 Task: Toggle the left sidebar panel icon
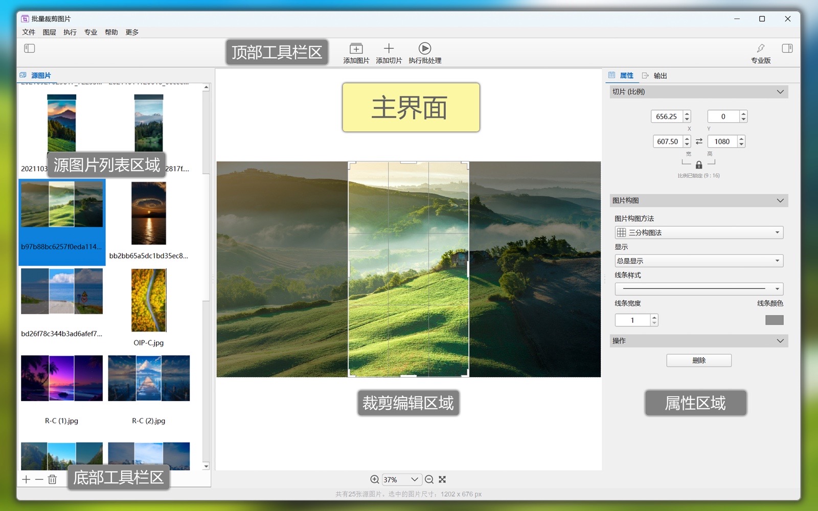click(30, 49)
